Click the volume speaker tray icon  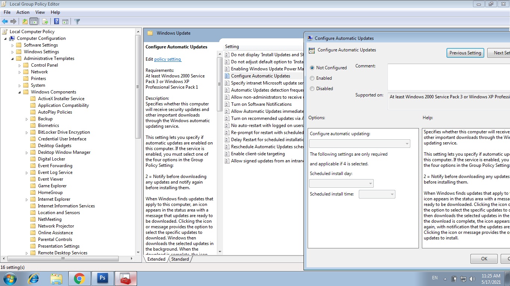tap(472, 279)
